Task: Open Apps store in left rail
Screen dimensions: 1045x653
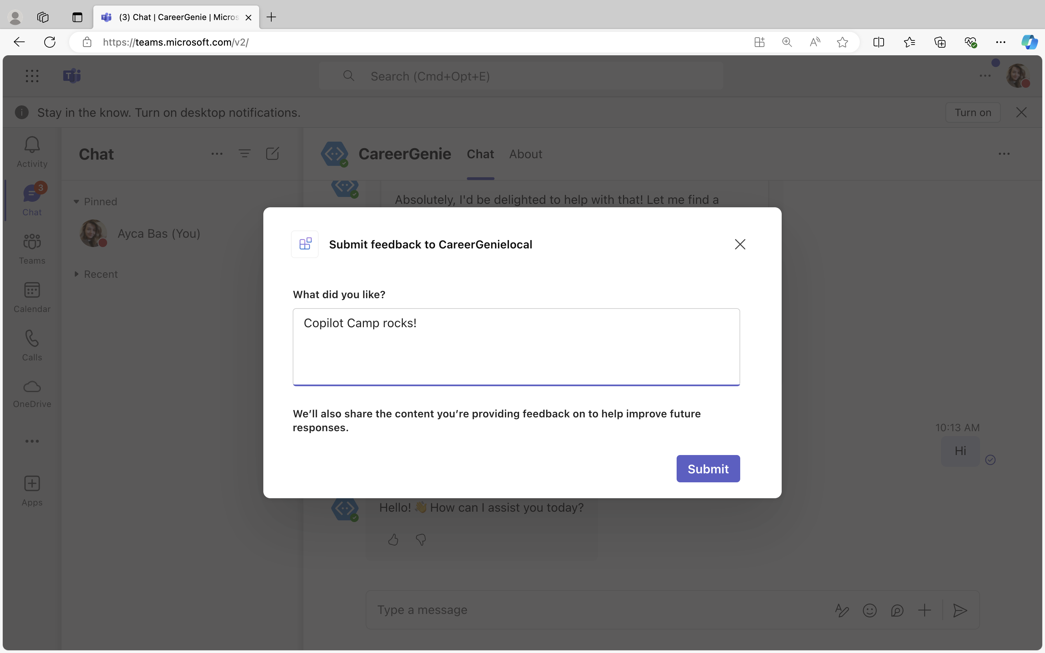Action: 32,491
